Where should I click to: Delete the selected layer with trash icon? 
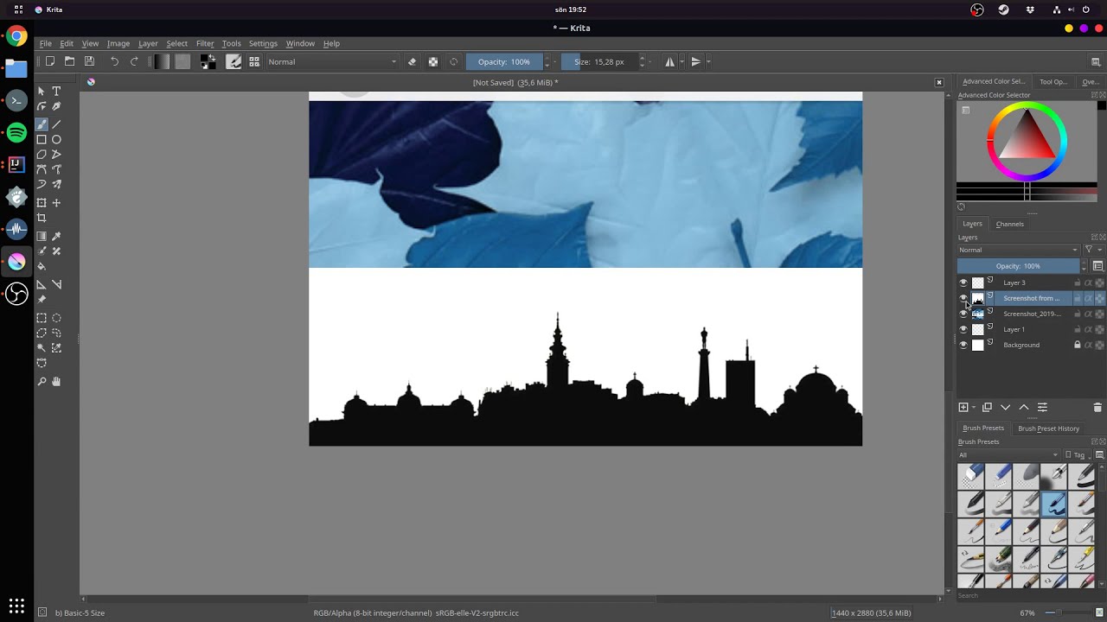pos(1098,407)
